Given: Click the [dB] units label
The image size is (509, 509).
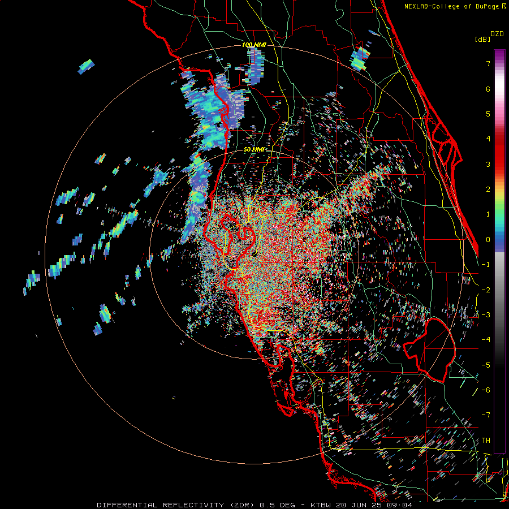Looking at the screenshot, I should [483, 39].
